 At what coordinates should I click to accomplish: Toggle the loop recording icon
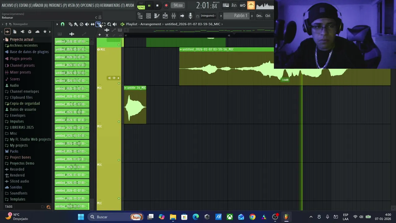[243, 5]
